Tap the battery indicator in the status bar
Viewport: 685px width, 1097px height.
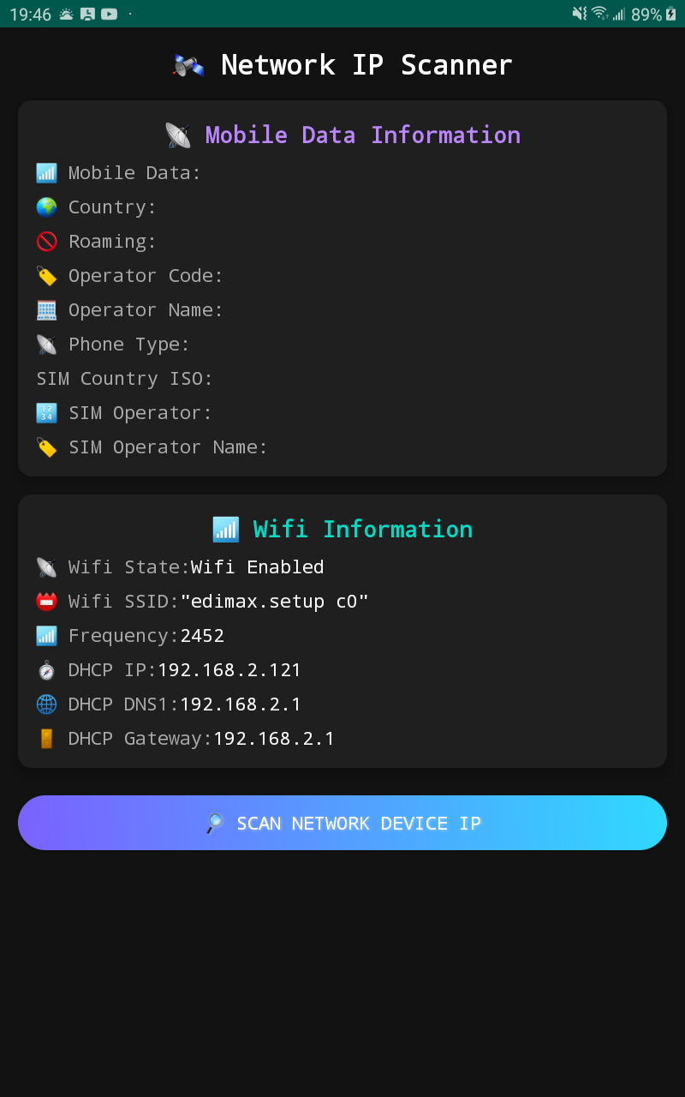[671, 14]
